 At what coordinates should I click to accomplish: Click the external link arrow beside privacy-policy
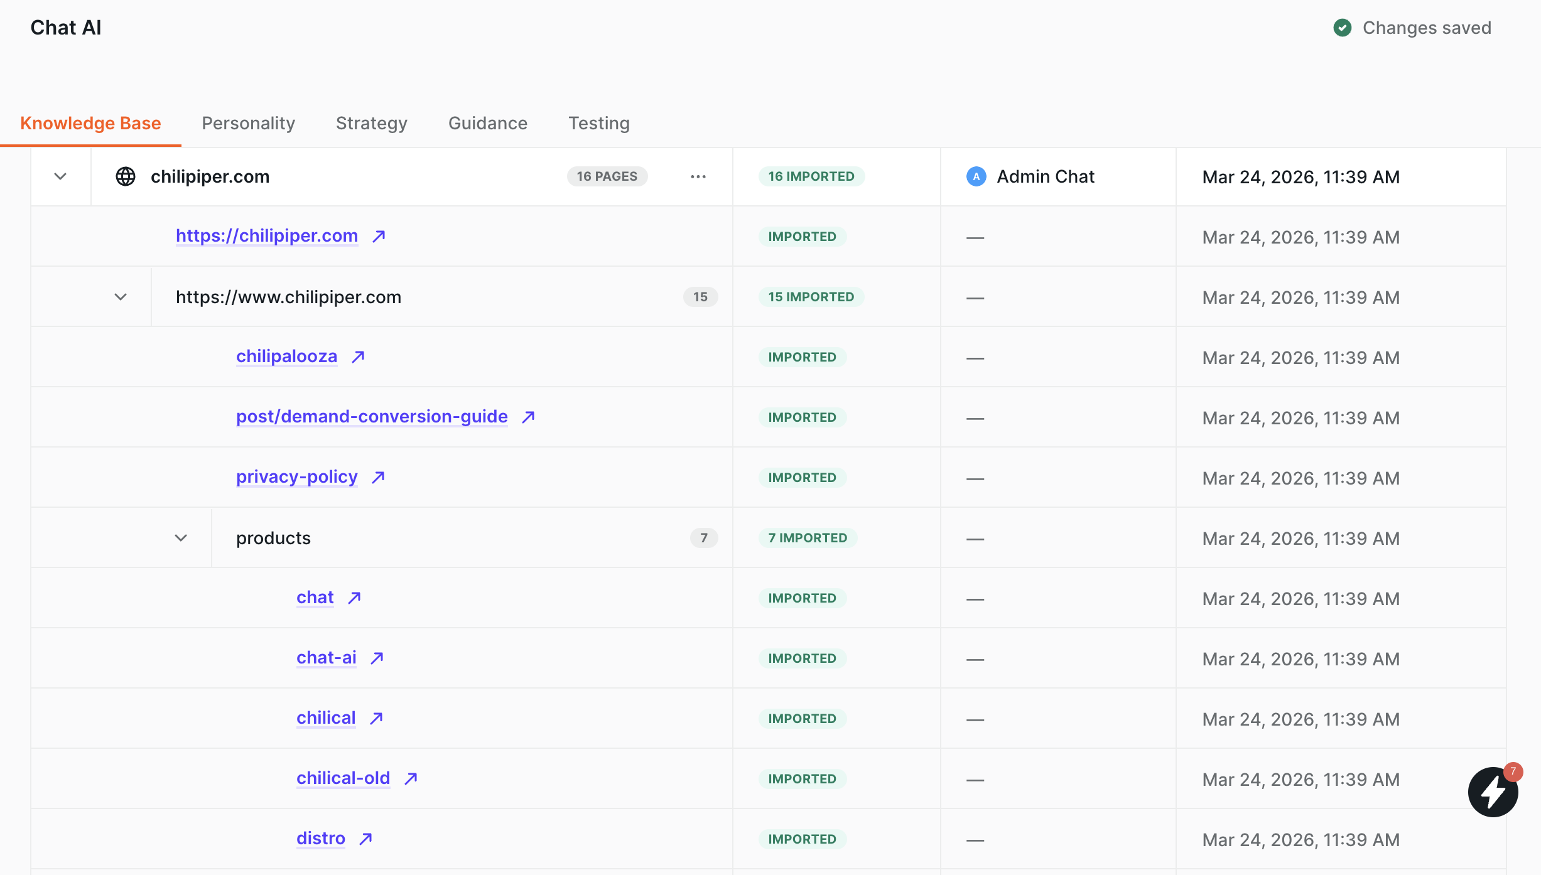[378, 478]
